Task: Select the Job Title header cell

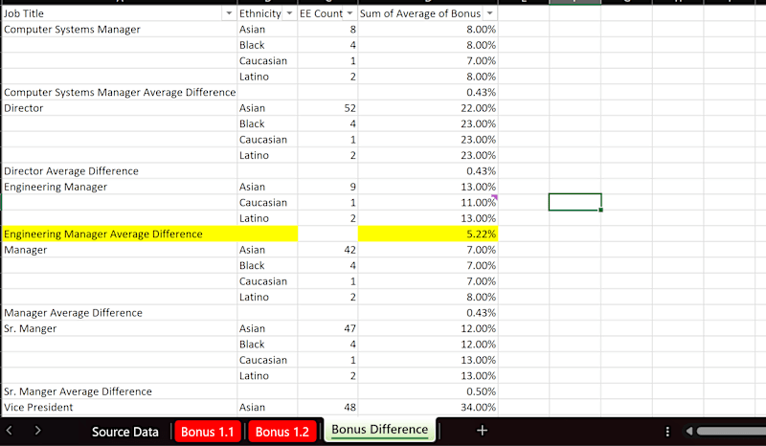Action: click(x=120, y=13)
